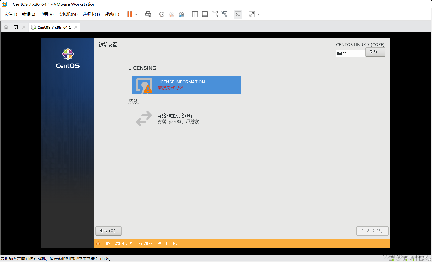Viewport: 432px width, 262px height.
Task: Click the warning triangle in orange bar
Action: click(98, 243)
